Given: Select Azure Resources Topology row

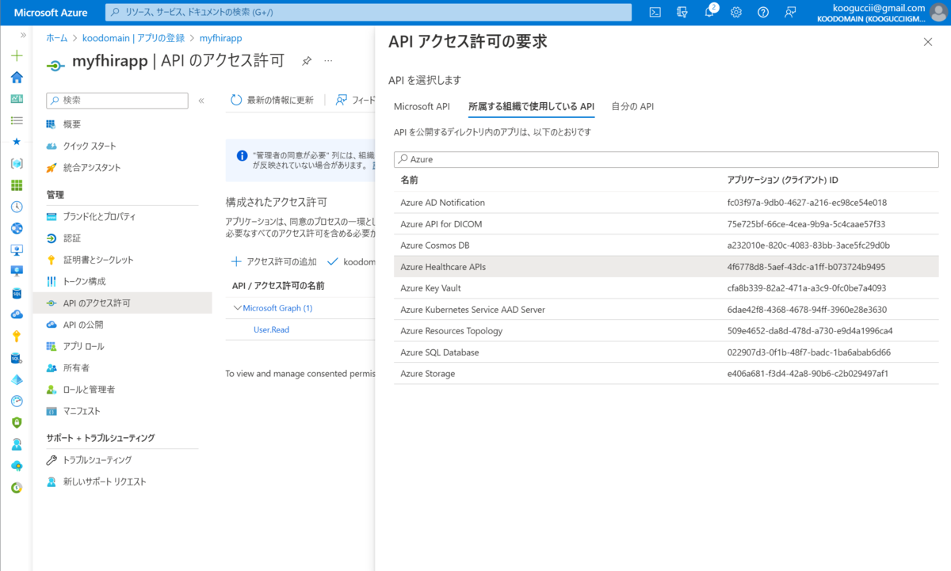Looking at the screenshot, I should (666, 331).
